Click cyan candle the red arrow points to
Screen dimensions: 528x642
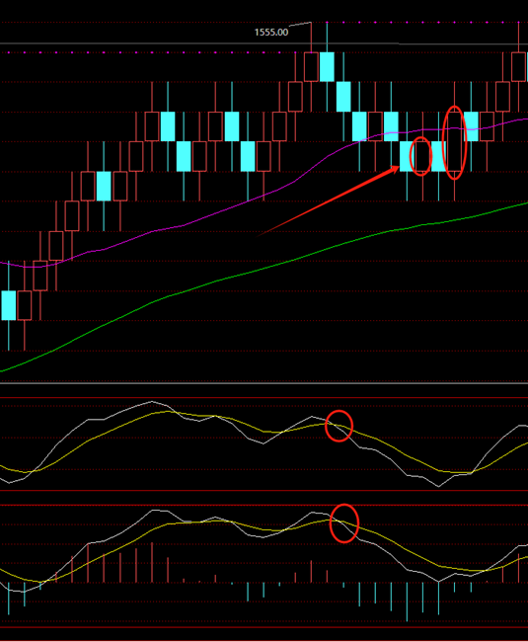(x=407, y=156)
